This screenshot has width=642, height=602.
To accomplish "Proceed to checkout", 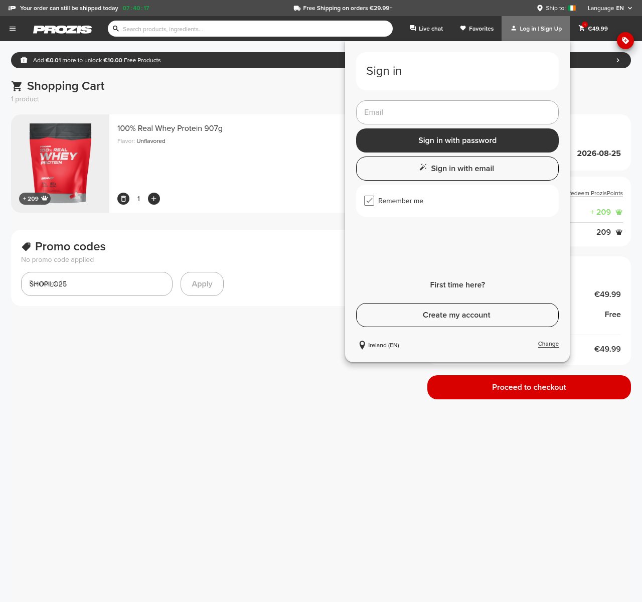I will pyautogui.click(x=529, y=387).
